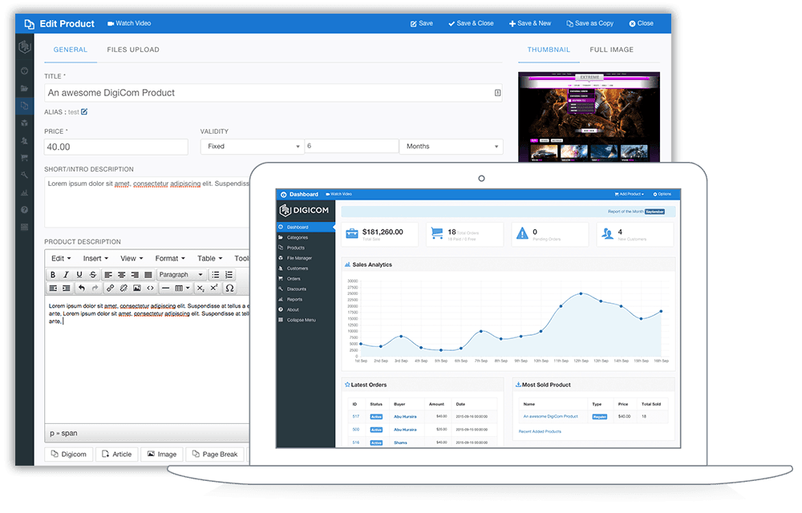Toggle strikethrough text formatting
Screen dimensions: 802x513
click(x=93, y=275)
